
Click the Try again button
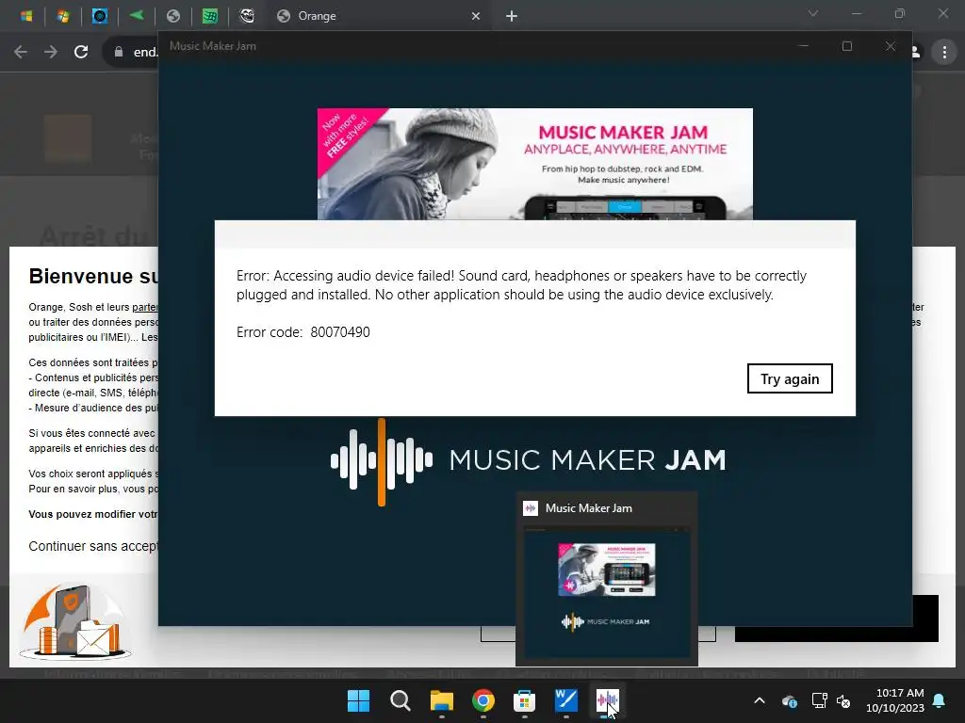click(790, 378)
